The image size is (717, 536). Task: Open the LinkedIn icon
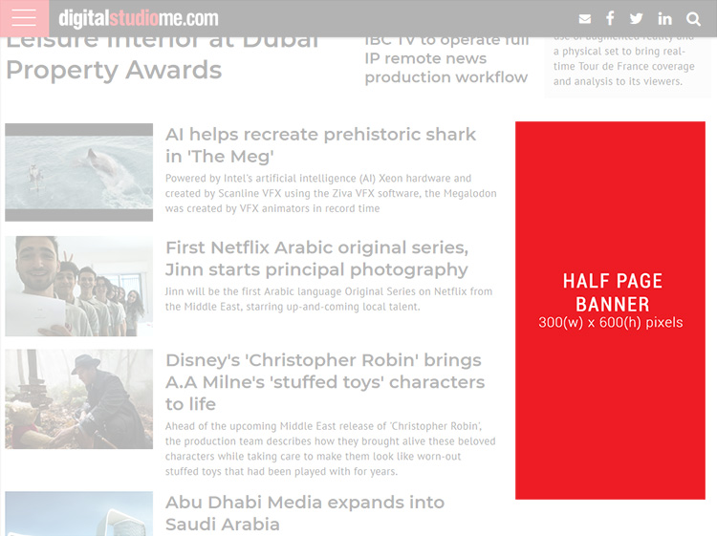(664, 19)
